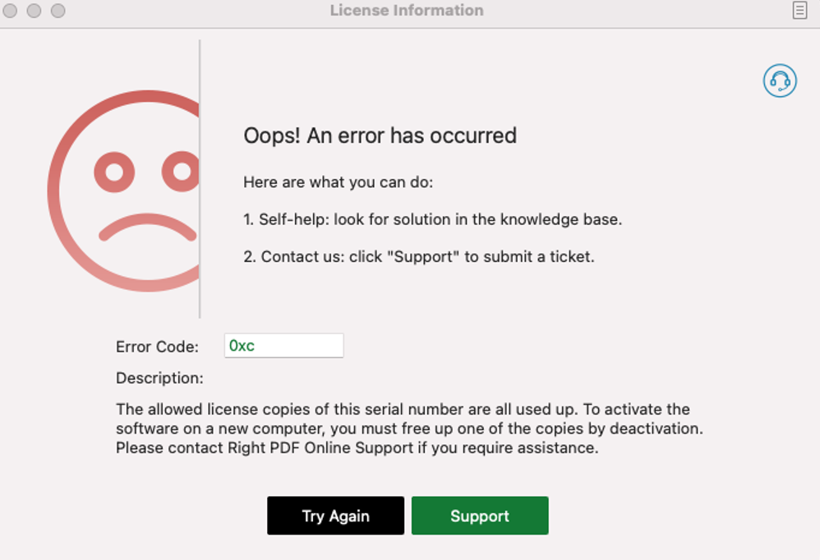820x560 pixels.
Task: Click the document log icon in title bar
Action: tap(799, 10)
